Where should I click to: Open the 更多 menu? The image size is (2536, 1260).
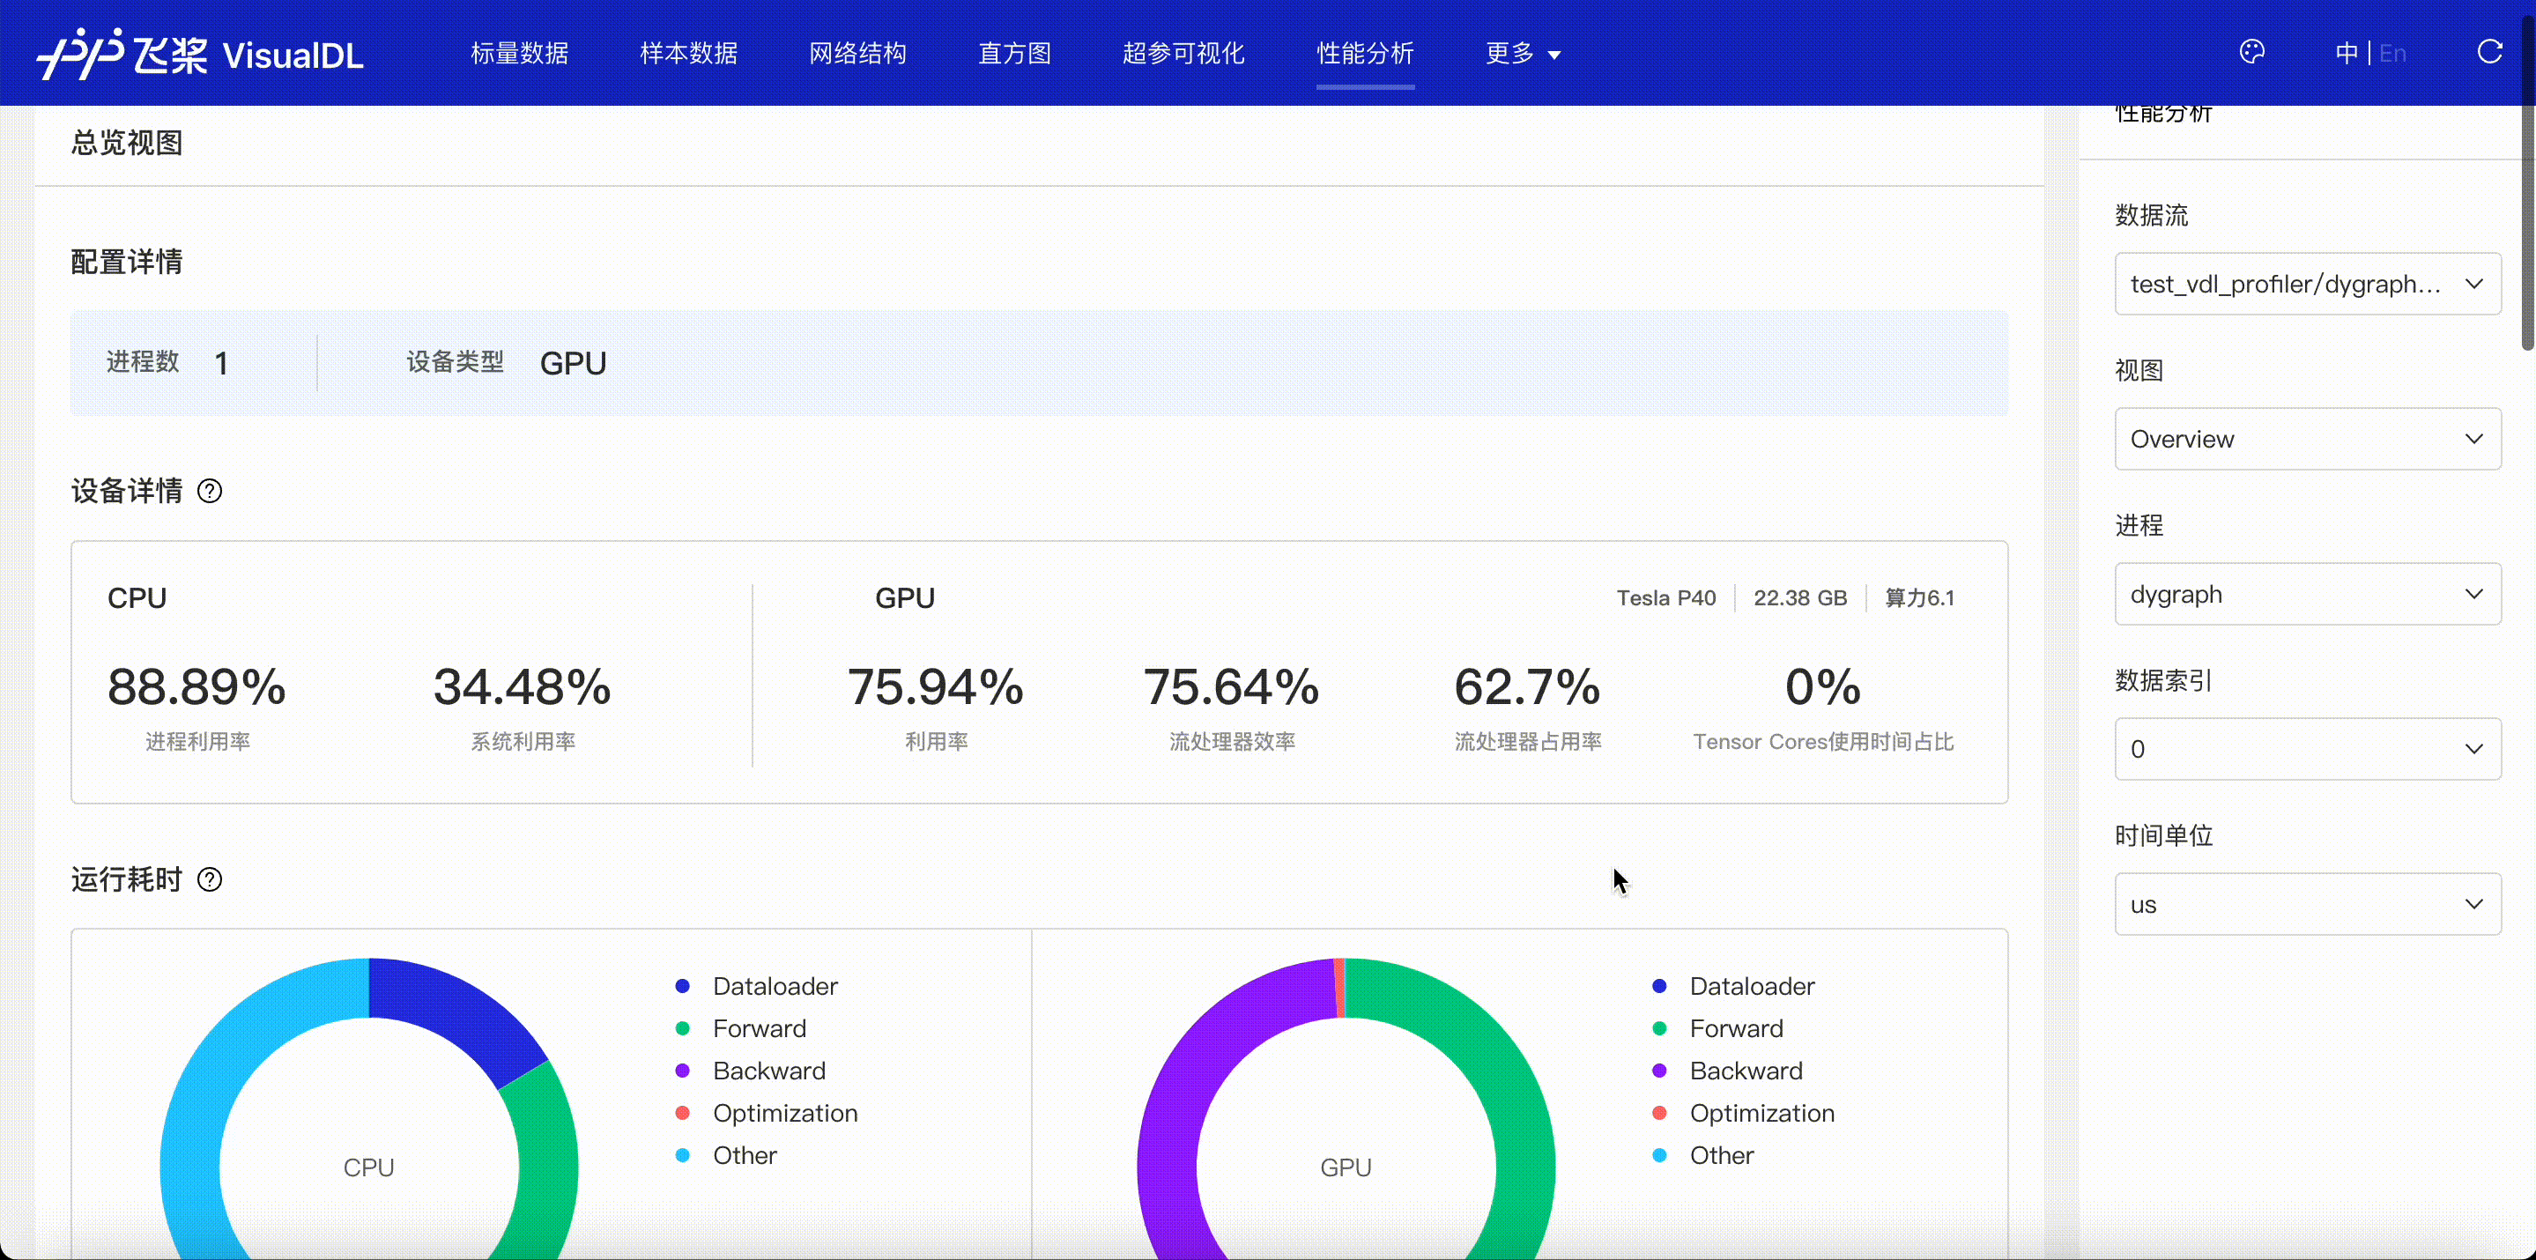(1522, 53)
